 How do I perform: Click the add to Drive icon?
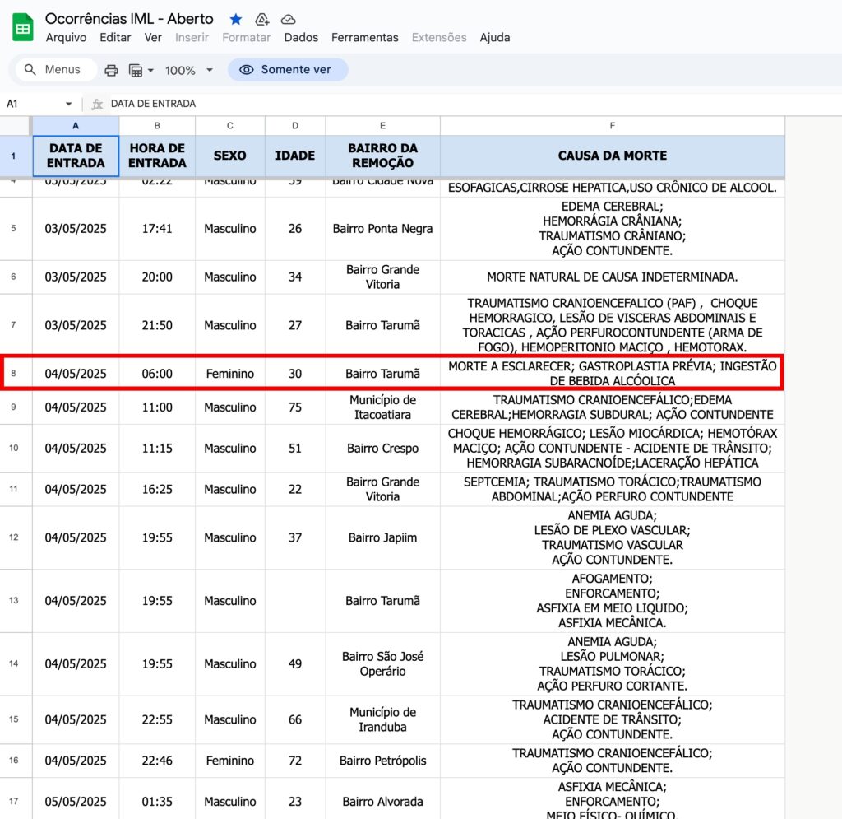(262, 19)
